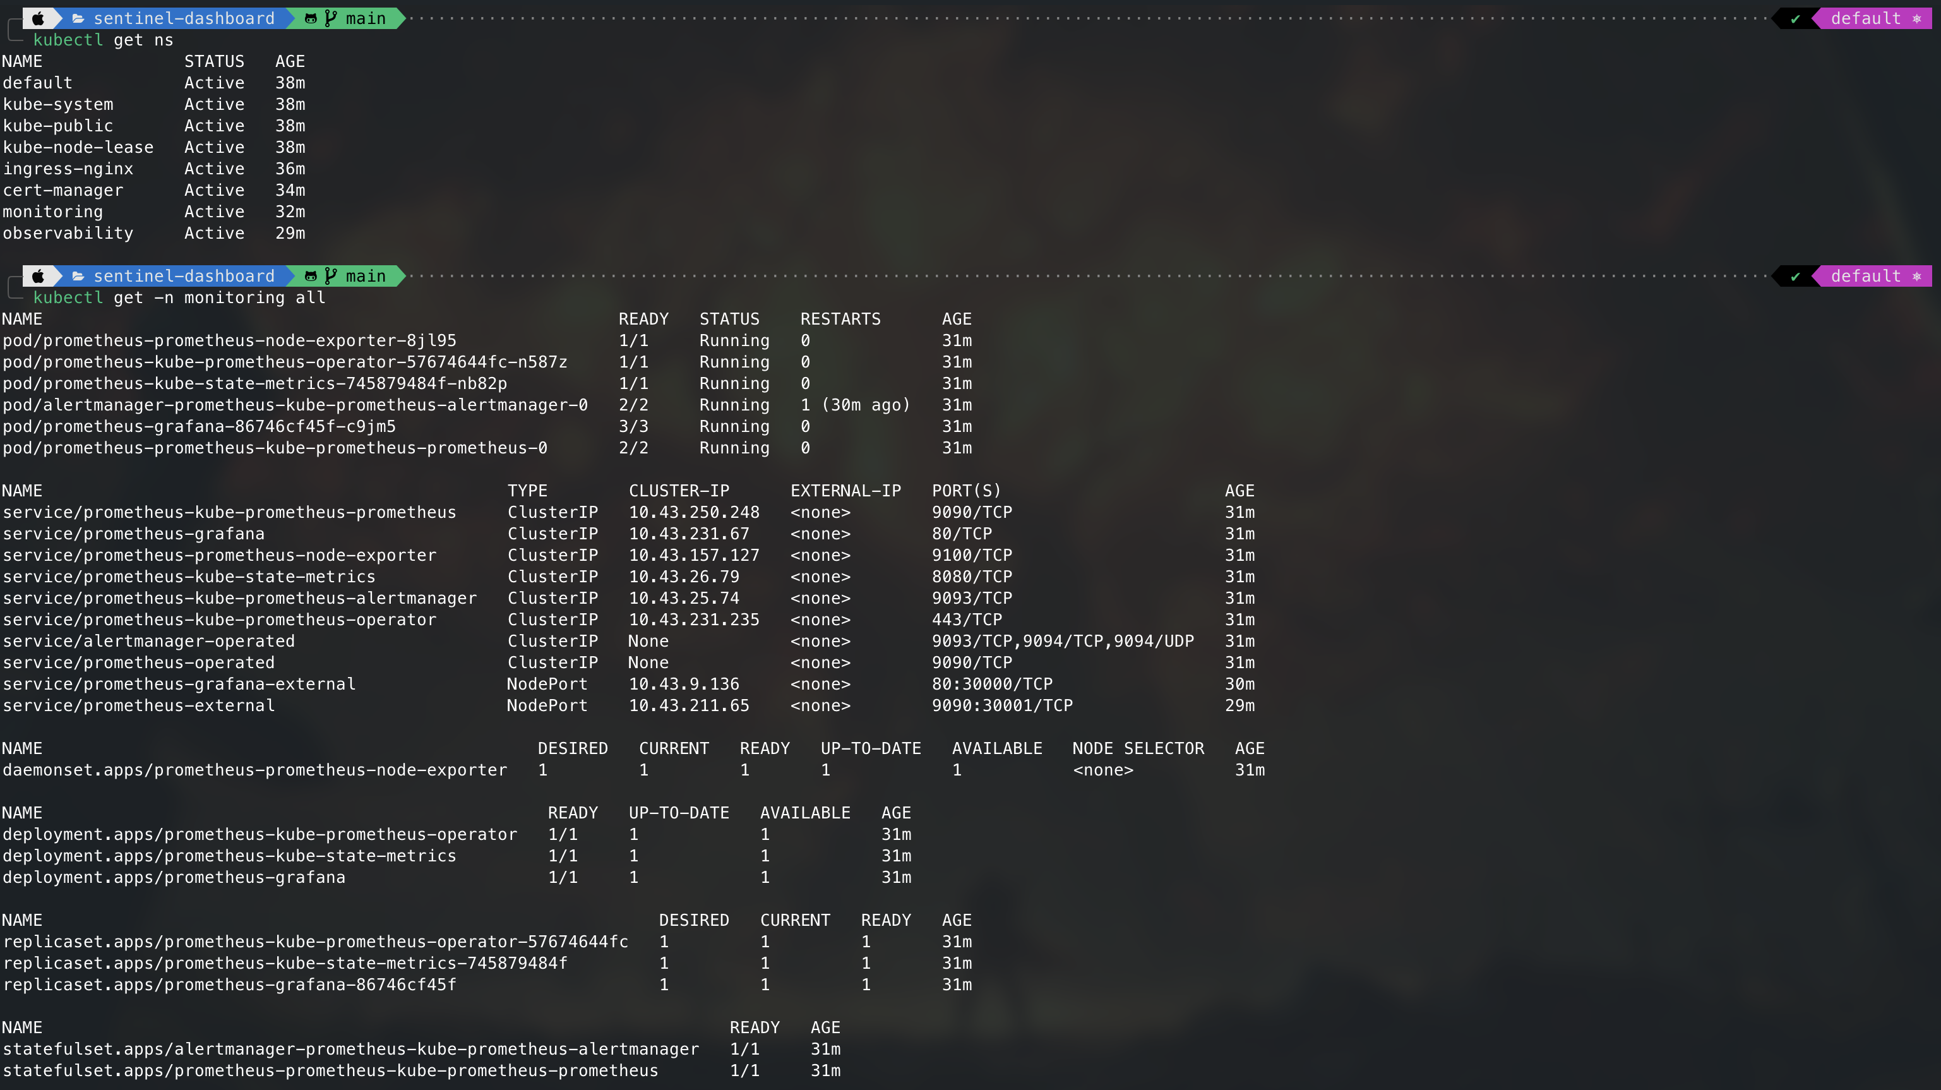This screenshot has height=1090, width=1941.
Task: Click the green checkmark status in the first prompt
Action: click(1796, 18)
